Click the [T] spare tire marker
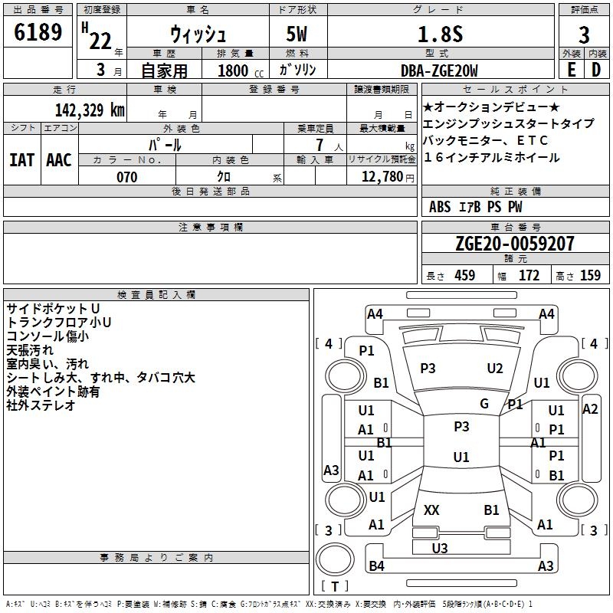The image size is (613, 613). [x=336, y=587]
